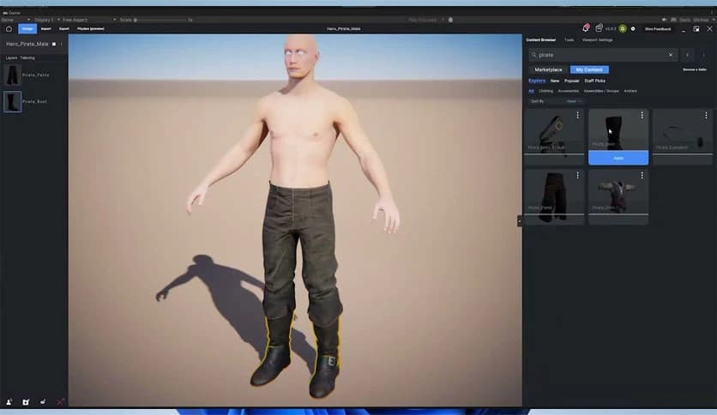717x415 pixels.
Task: Open options menu on Pirate_Pants card
Action: pyautogui.click(x=577, y=176)
